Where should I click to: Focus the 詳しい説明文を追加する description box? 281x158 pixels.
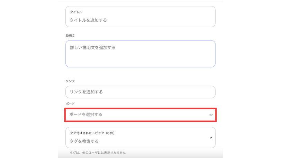click(140, 54)
